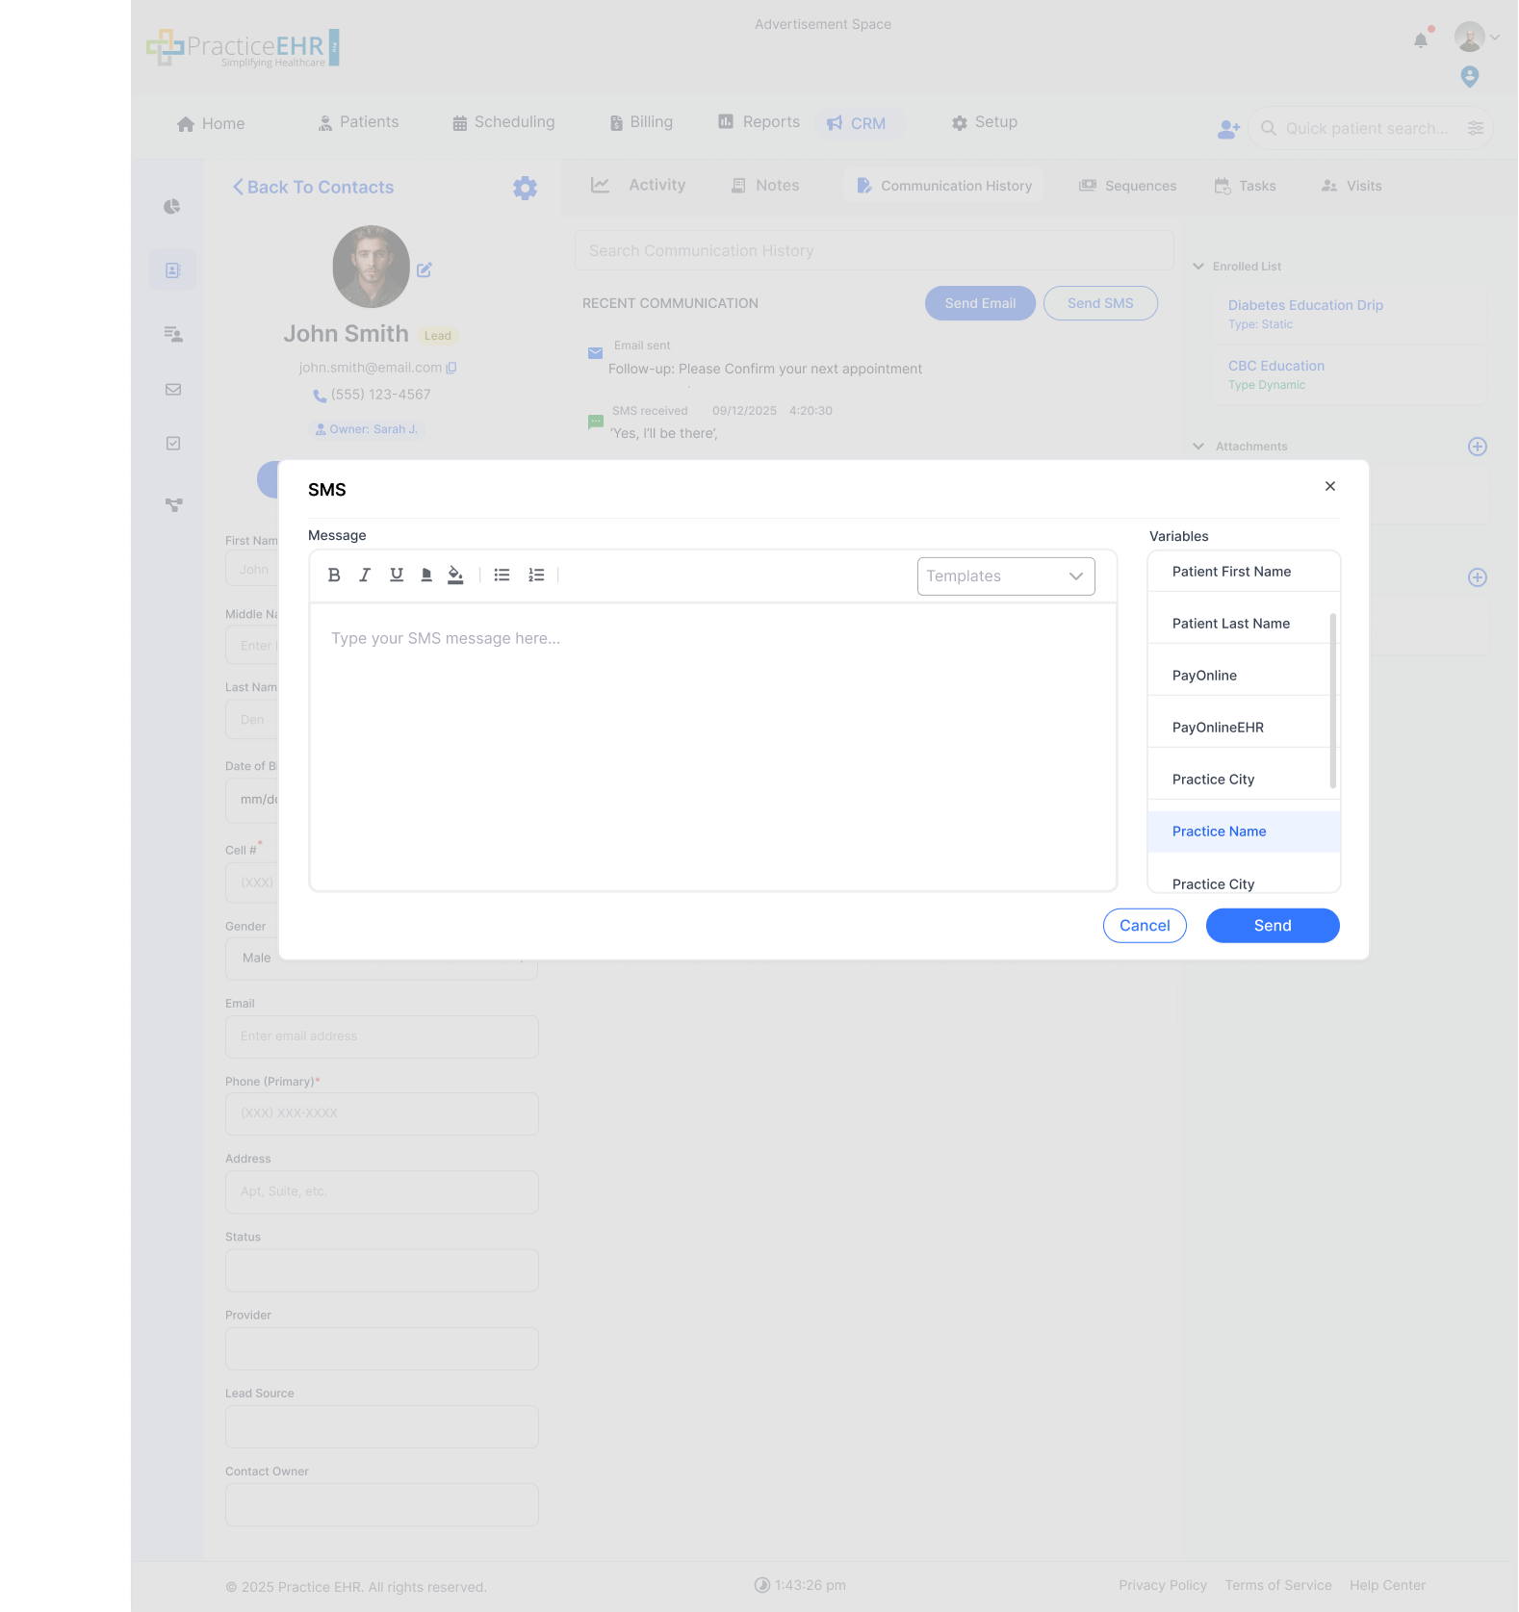This screenshot has width=1519, height=1612.
Task: Open the Templates dropdown
Action: coord(1005,576)
